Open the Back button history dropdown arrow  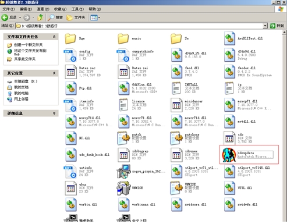pos(20,17)
